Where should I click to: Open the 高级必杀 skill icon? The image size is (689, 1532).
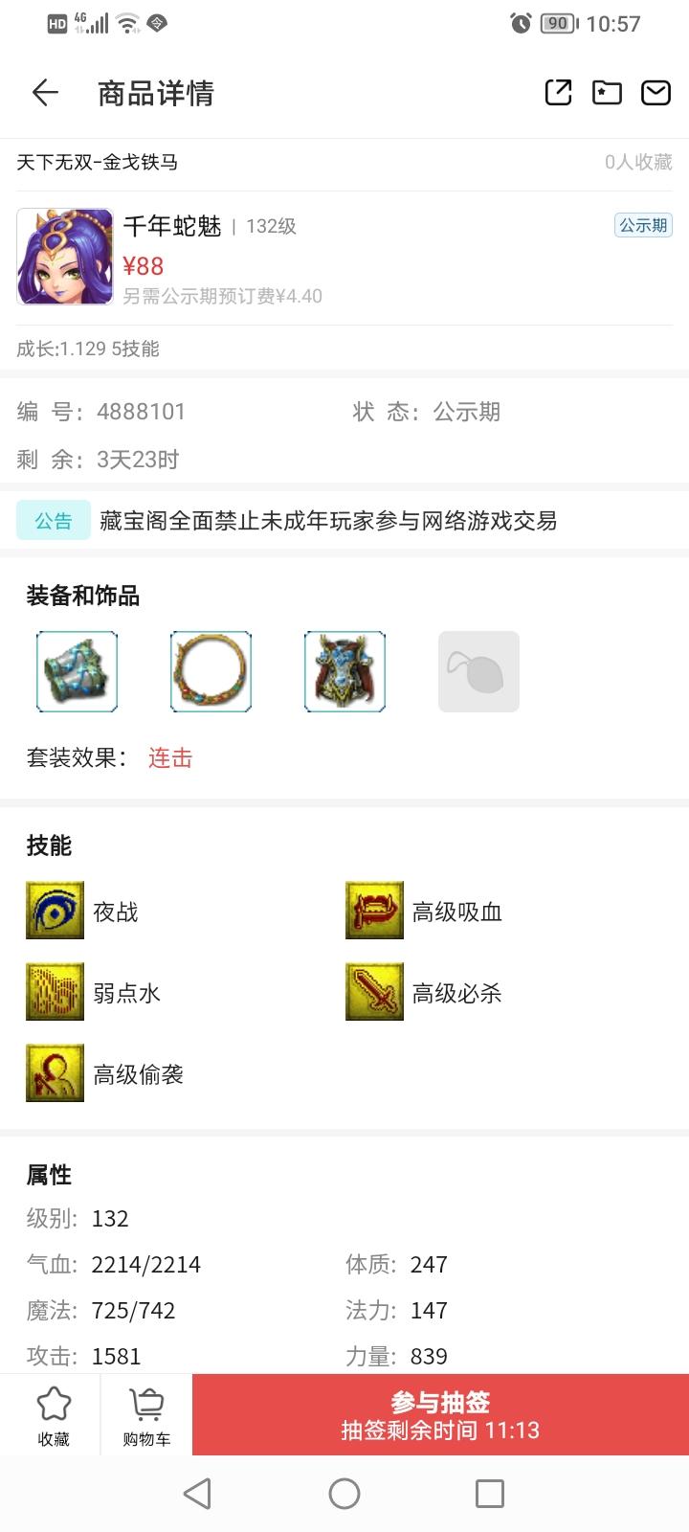(x=374, y=992)
